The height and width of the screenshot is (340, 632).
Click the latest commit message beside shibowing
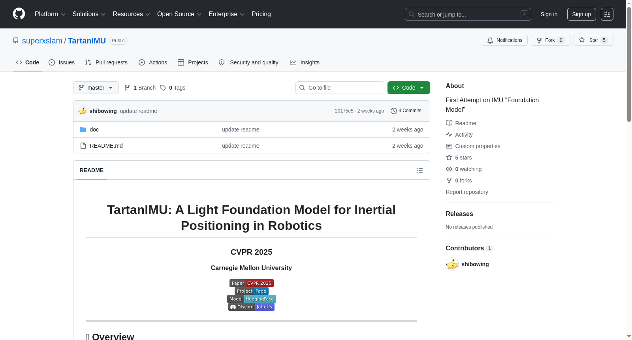pos(139,111)
